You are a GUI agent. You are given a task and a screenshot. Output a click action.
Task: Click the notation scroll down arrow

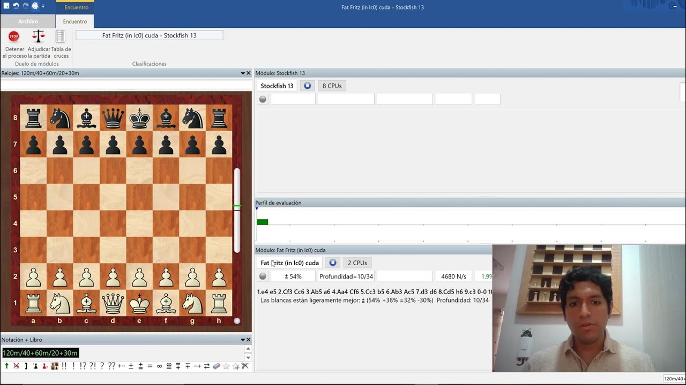click(248, 357)
